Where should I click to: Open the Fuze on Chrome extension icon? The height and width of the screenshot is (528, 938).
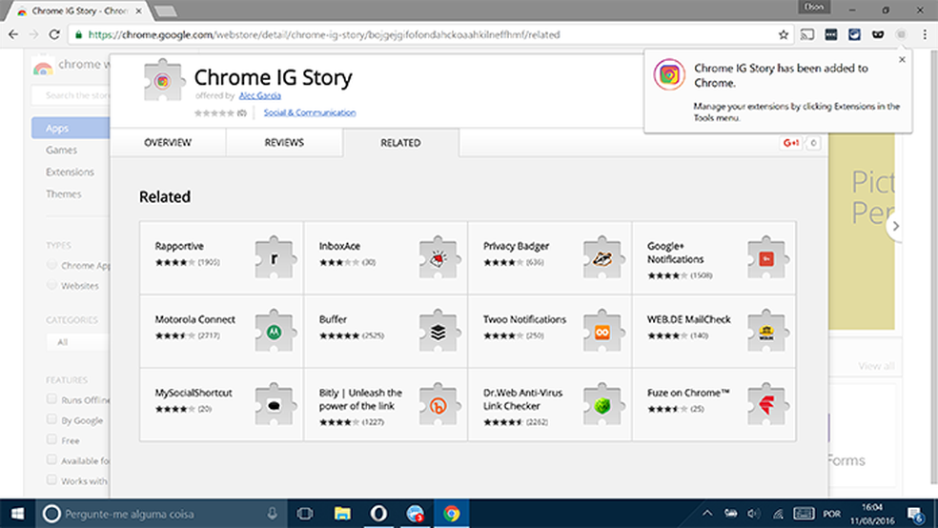point(767,404)
